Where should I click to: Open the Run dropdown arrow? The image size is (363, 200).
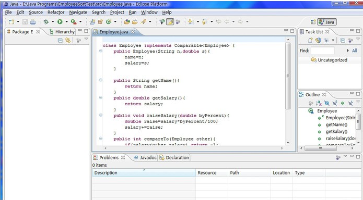click(x=66, y=22)
